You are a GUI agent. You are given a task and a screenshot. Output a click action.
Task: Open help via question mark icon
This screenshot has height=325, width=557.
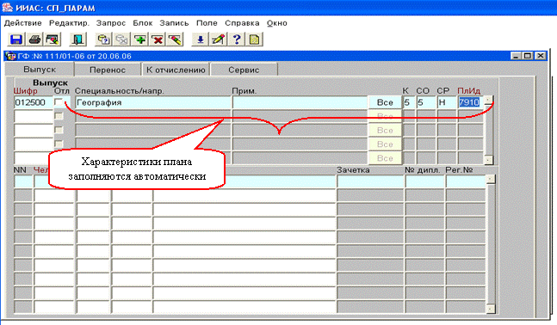pos(237,40)
